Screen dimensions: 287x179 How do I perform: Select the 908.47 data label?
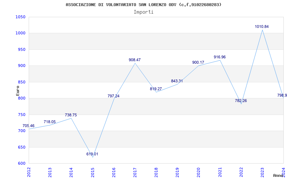click(135, 60)
